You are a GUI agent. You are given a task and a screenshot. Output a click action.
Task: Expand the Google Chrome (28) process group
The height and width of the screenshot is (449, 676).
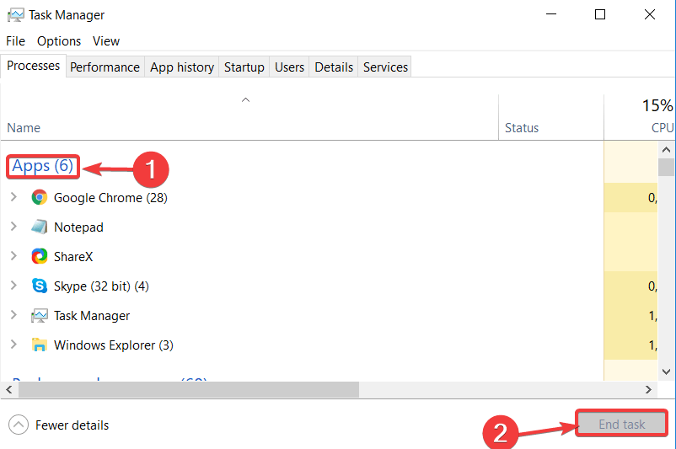click(13, 197)
